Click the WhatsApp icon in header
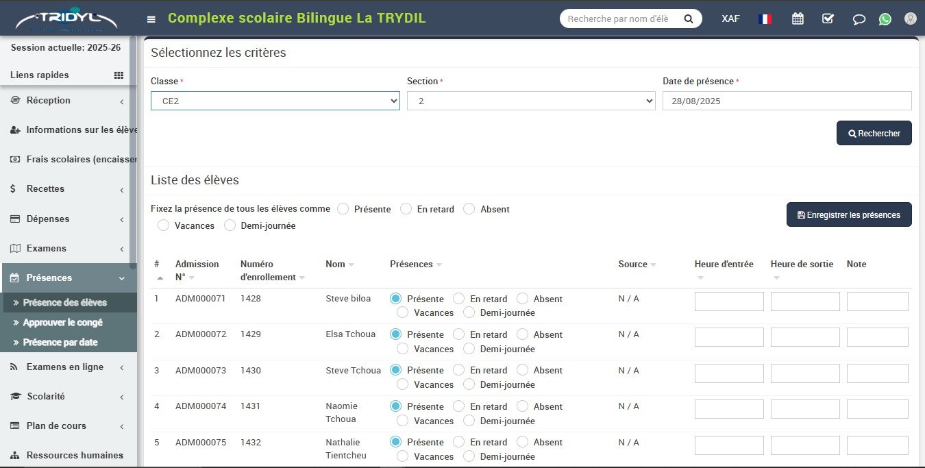 (885, 19)
